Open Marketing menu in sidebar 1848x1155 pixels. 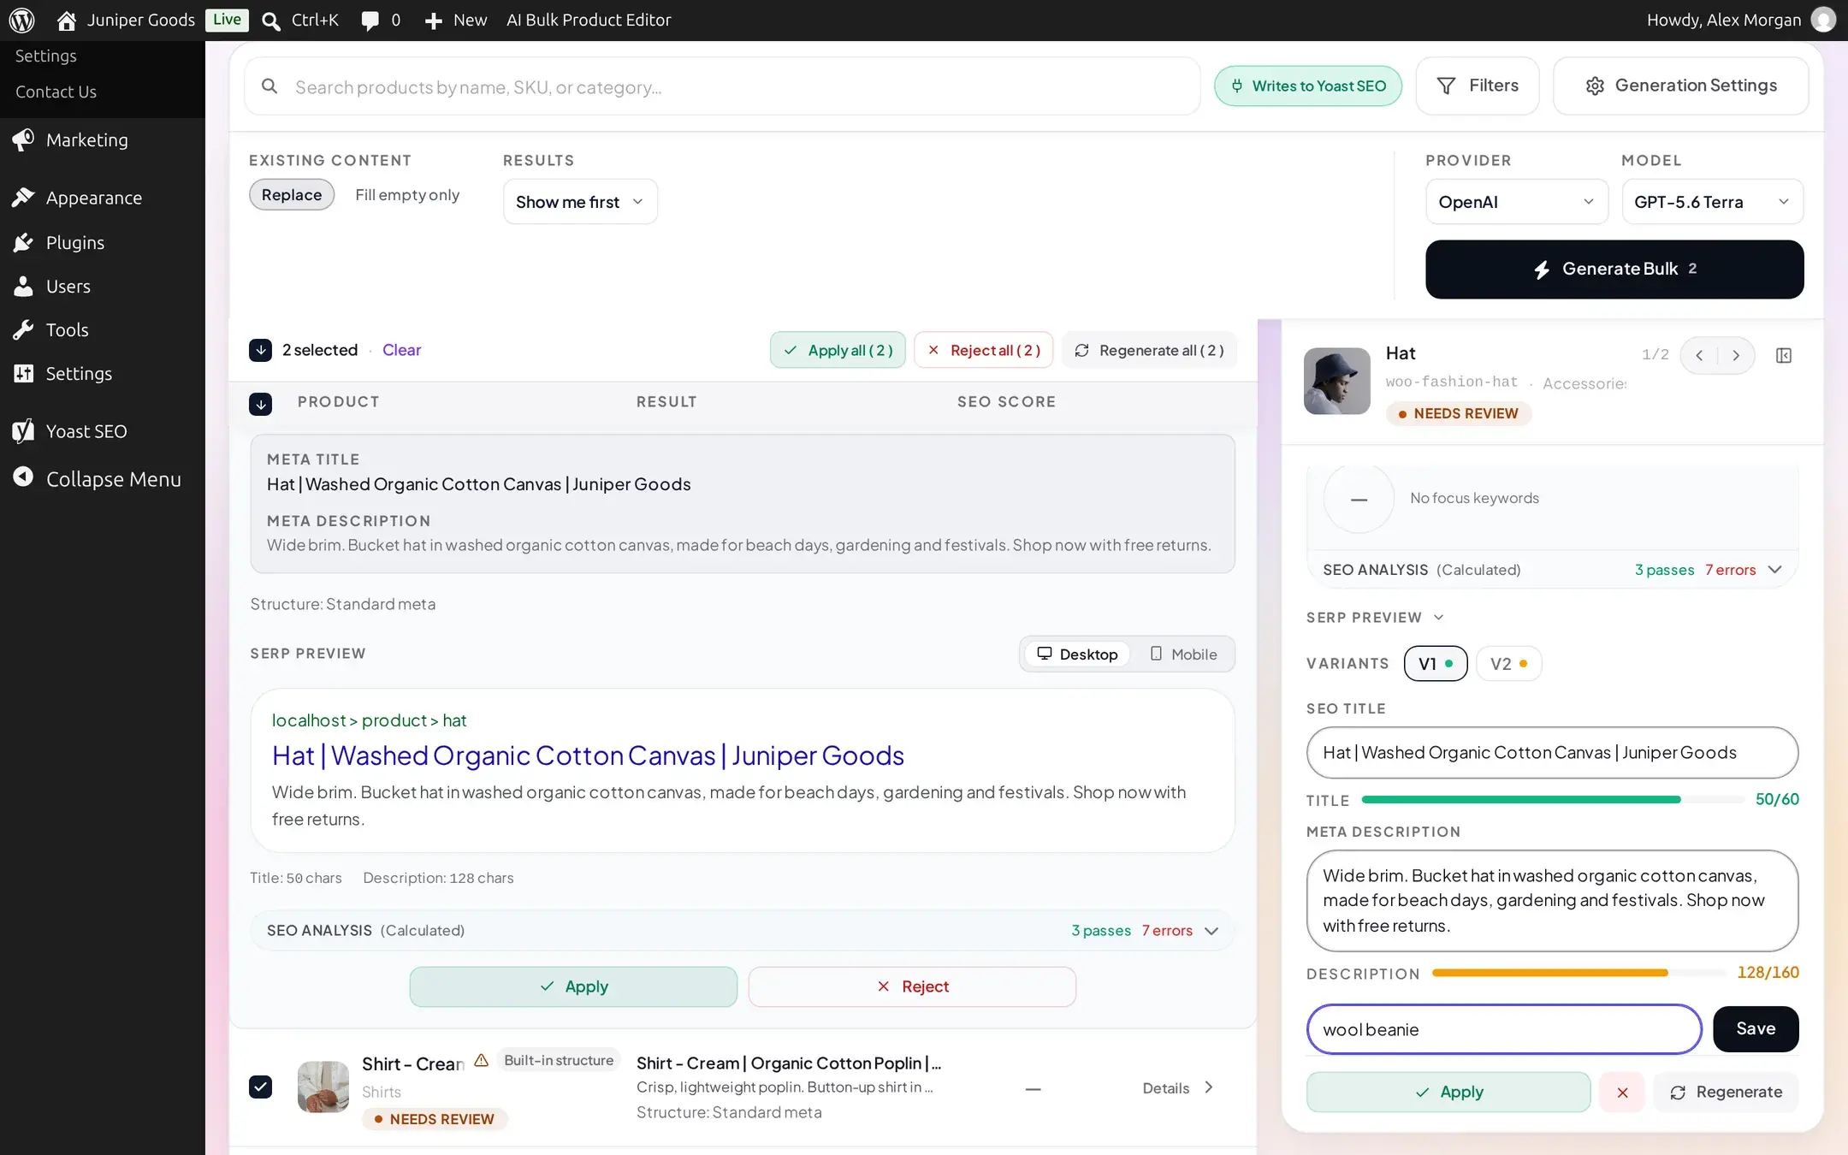(x=103, y=139)
